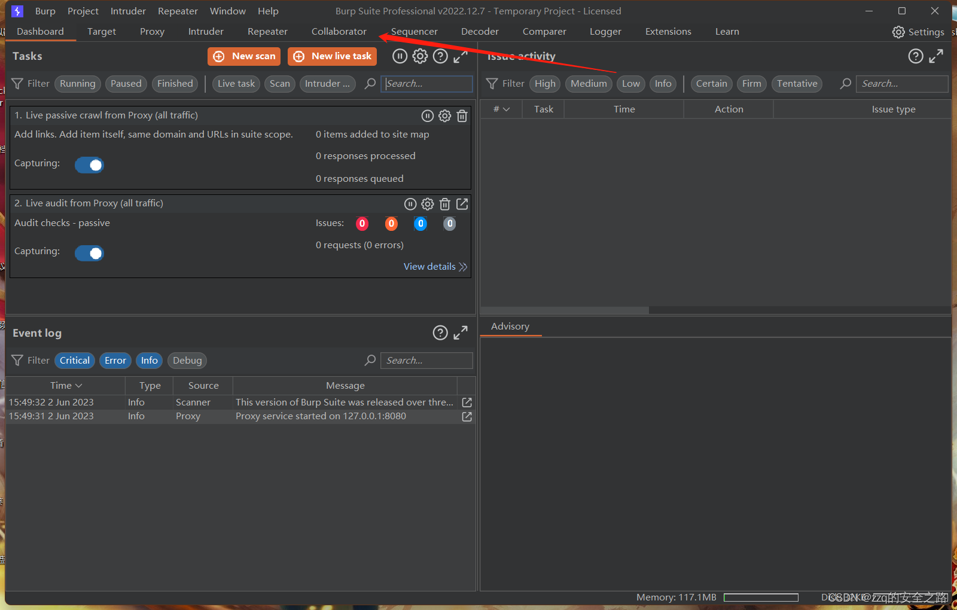Open Settings in top right
The height and width of the screenshot is (610, 957).
918,32
